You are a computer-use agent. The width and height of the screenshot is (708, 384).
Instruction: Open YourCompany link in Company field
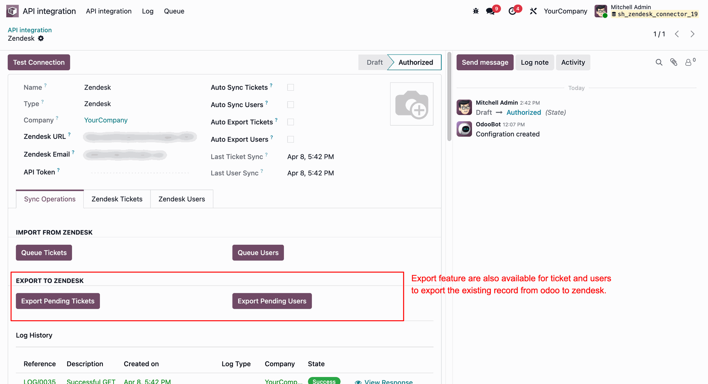click(x=106, y=120)
